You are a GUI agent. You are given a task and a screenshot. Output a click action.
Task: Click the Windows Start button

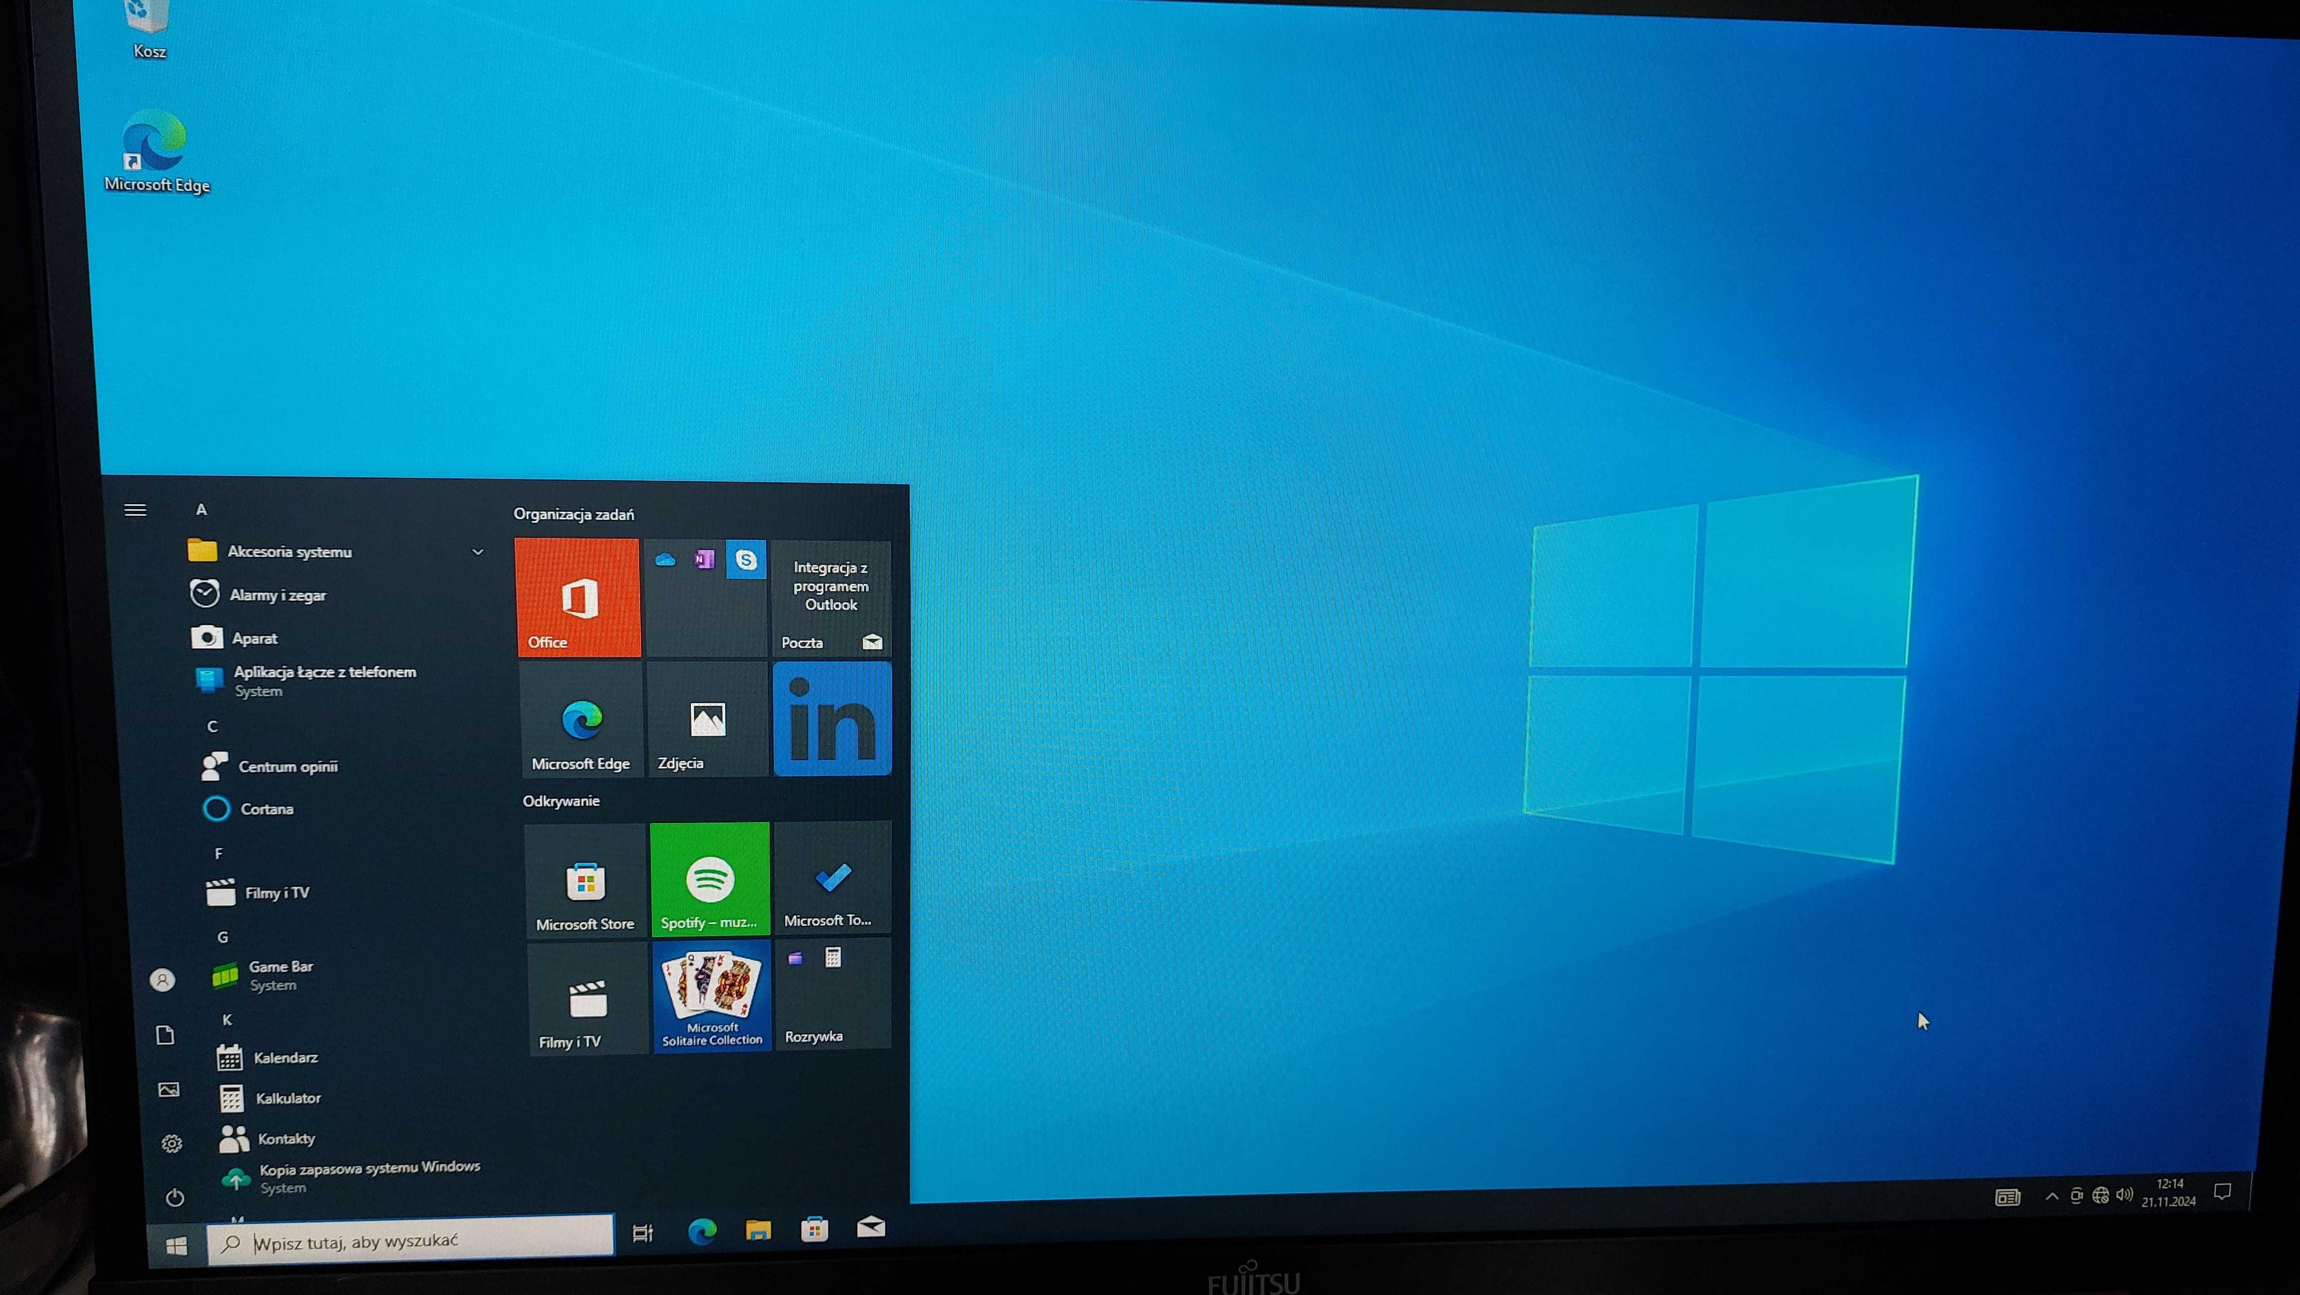(x=177, y=1246)
